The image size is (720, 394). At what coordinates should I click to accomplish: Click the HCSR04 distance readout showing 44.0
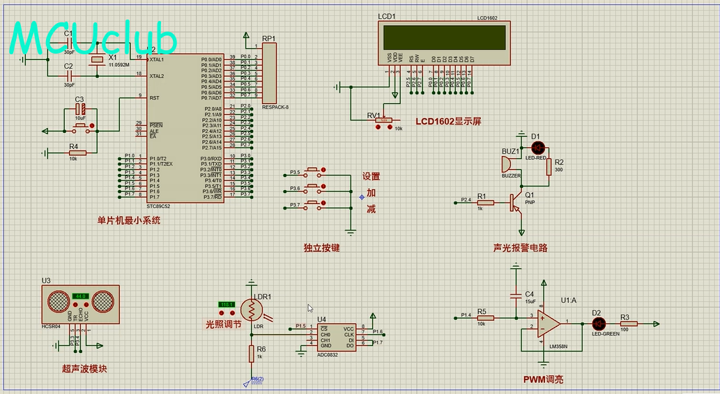80,297
